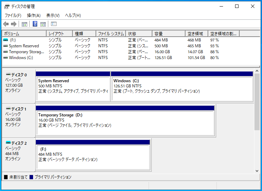Minimize the Disk Management window
262x191 pixels.
pos(221,6)
